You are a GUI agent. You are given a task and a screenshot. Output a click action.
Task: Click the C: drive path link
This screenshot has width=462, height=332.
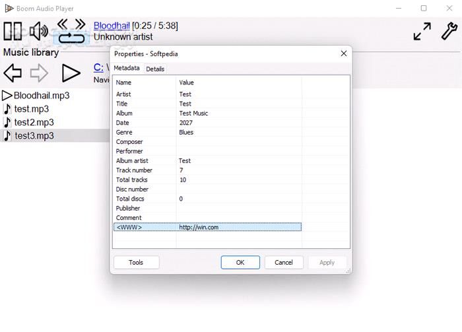pyautogui.click(x=98, y=67)
